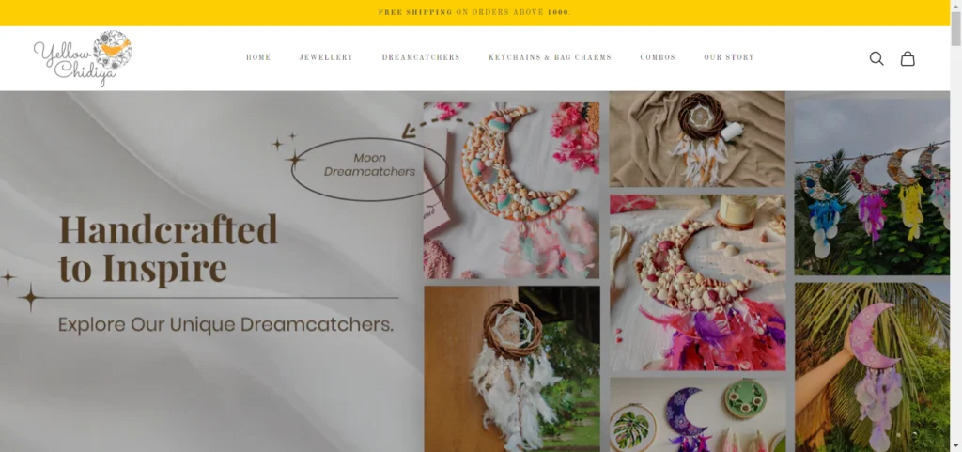Select the seashell crescent moon dreamcatcher photo

512,191
